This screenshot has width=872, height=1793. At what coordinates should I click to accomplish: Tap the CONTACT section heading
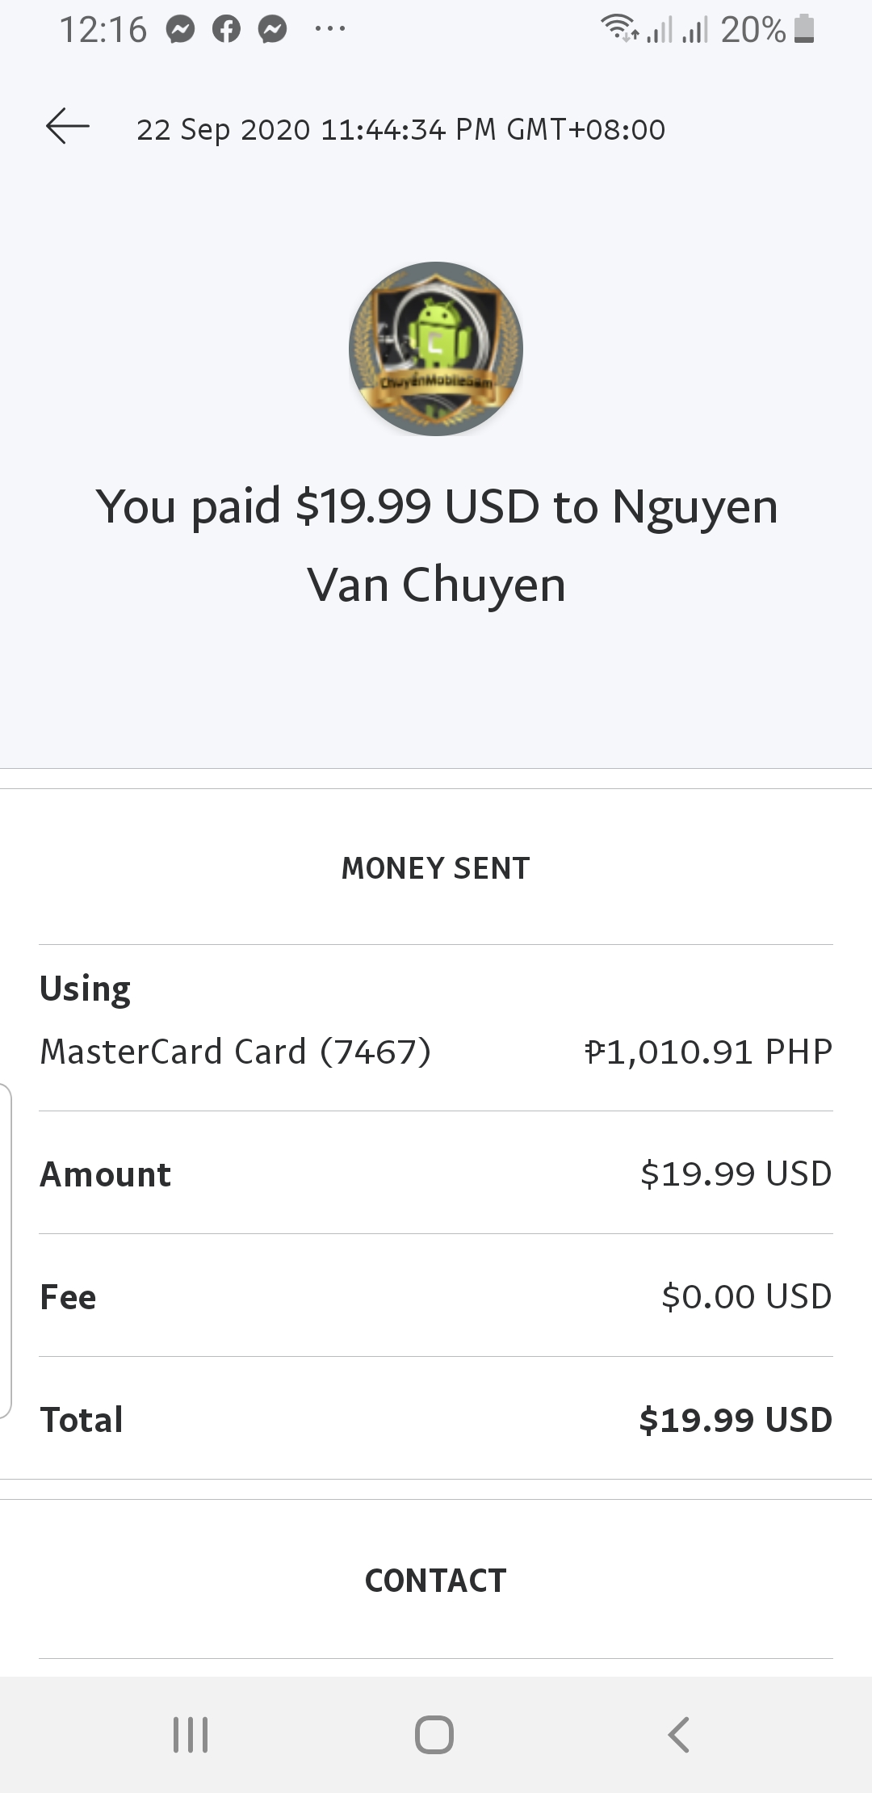click(x=436, y=1581)
